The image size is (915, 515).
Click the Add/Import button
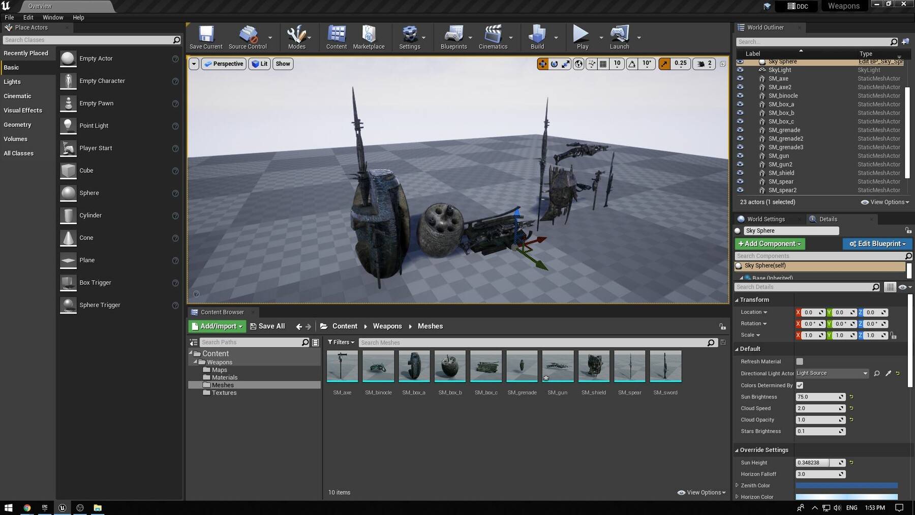point(217,326)
